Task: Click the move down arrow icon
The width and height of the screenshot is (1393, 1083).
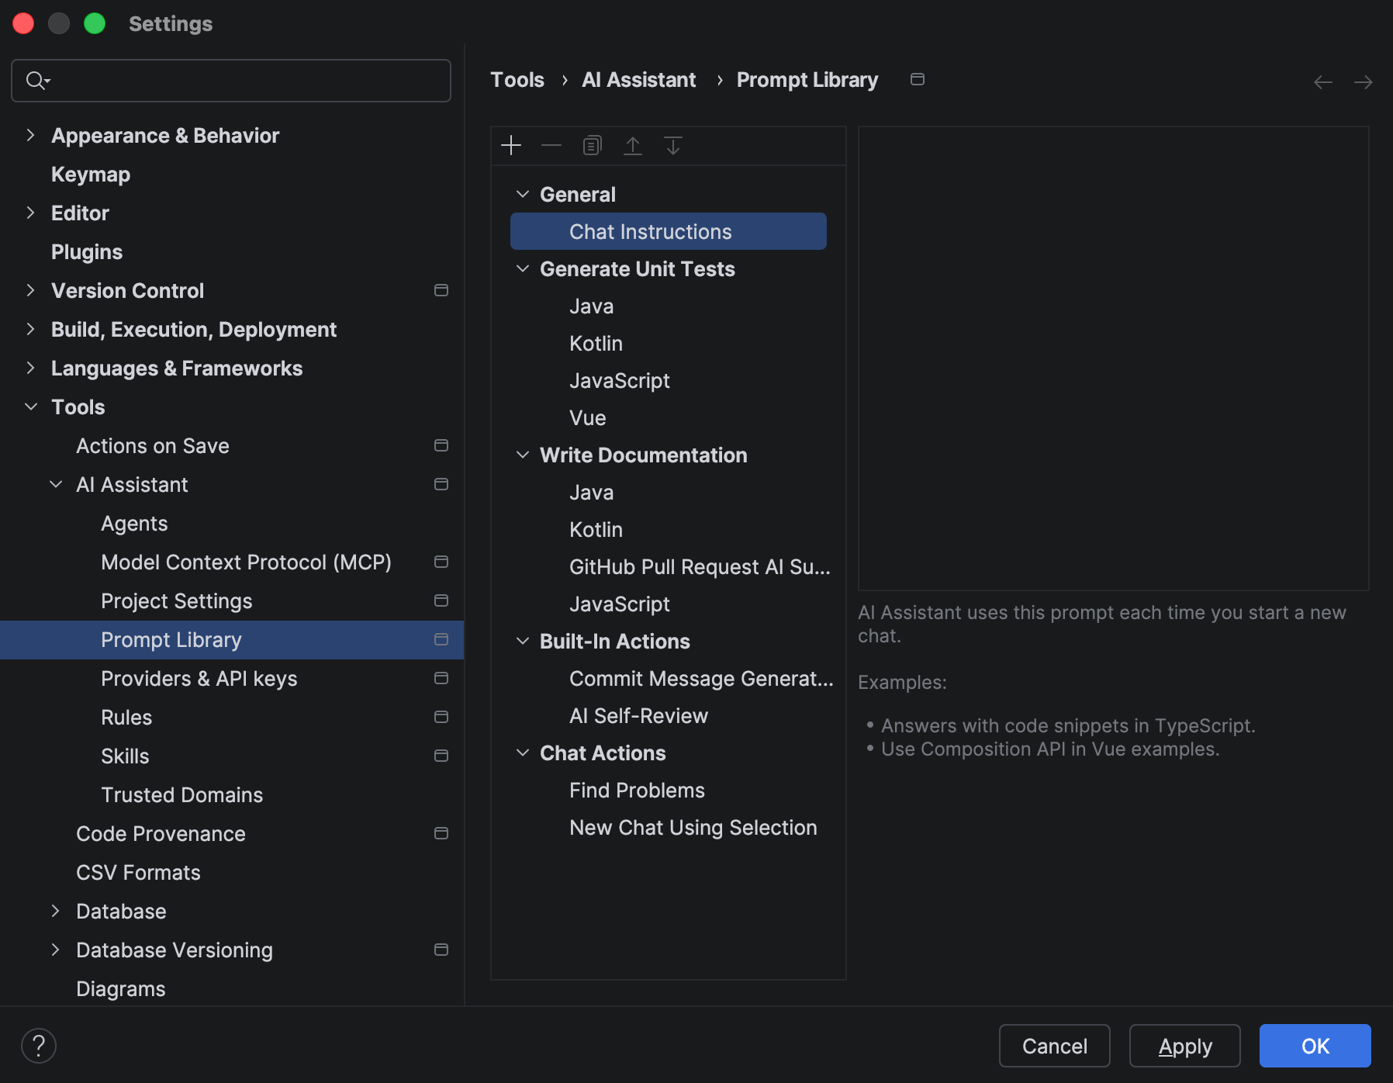Action: 673,146
